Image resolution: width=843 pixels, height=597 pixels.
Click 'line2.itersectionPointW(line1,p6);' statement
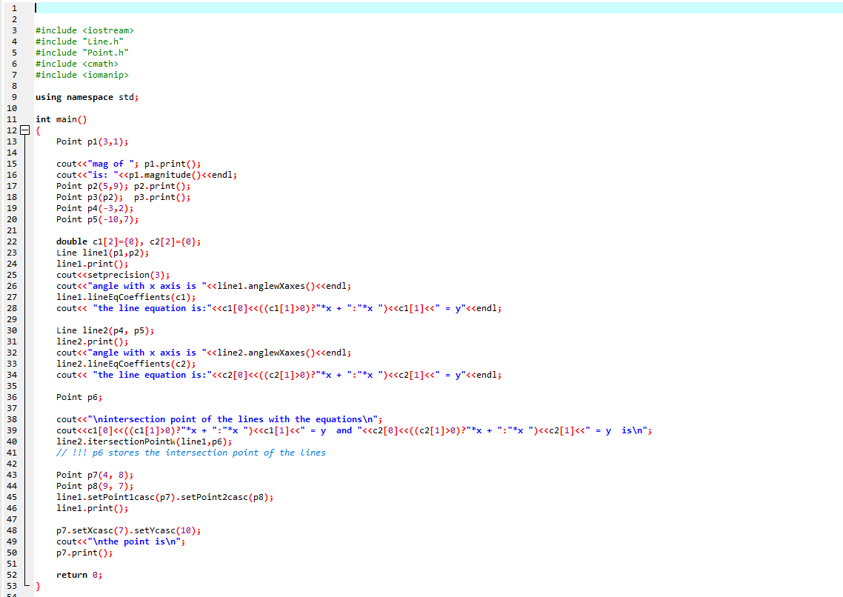coord(144,441)
